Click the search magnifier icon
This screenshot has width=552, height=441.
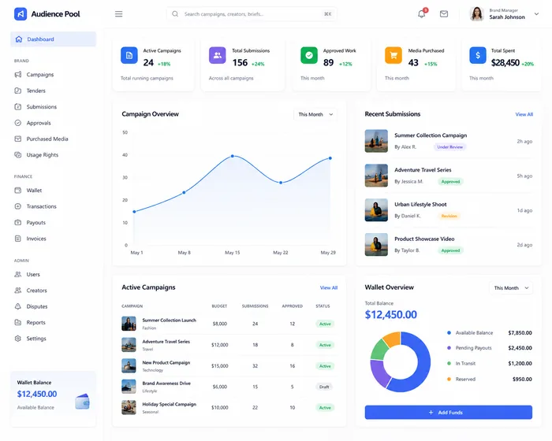[x=175, y=14]
